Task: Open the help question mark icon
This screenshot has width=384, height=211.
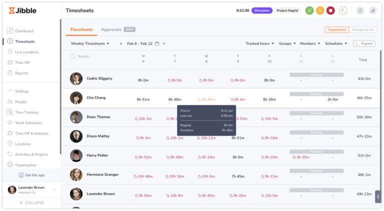Action: 360,10
